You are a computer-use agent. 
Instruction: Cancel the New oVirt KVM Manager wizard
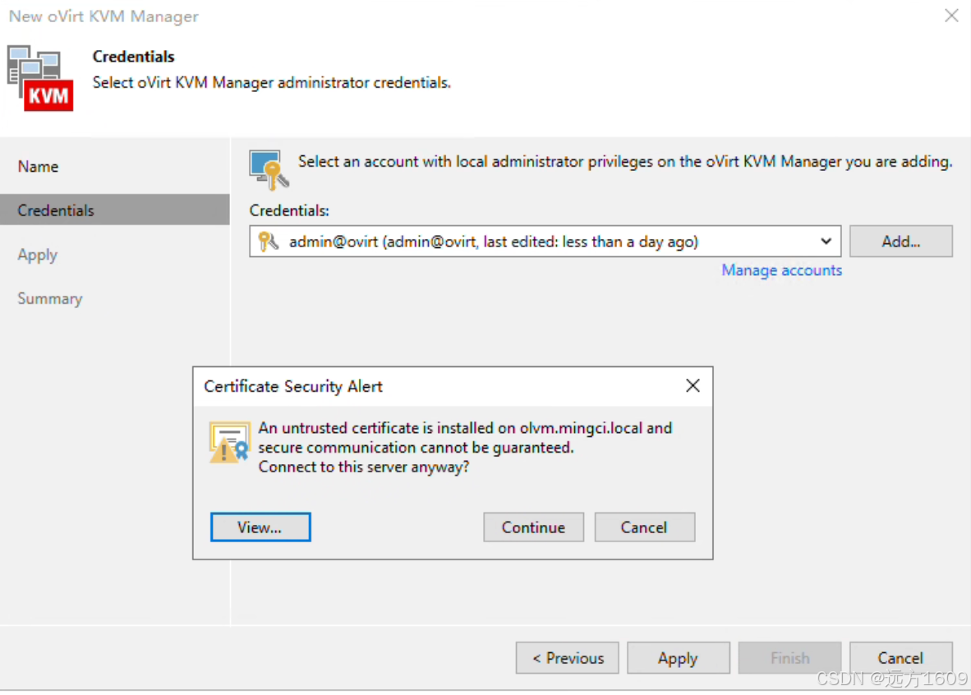[x=901, y=658]
